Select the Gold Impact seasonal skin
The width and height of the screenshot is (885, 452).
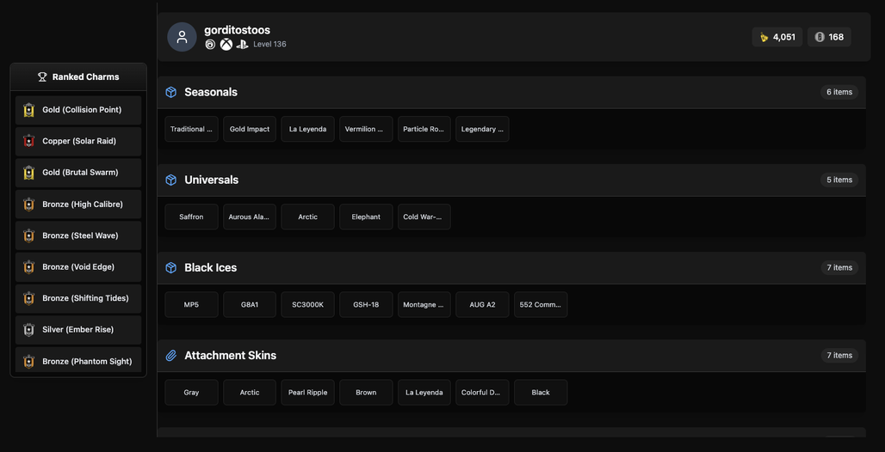click(250, 129)
